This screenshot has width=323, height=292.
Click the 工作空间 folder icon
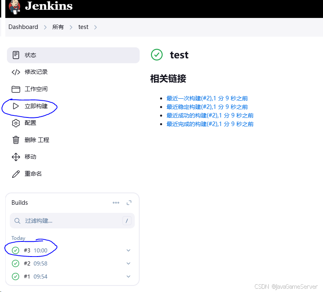coord(16,89)
